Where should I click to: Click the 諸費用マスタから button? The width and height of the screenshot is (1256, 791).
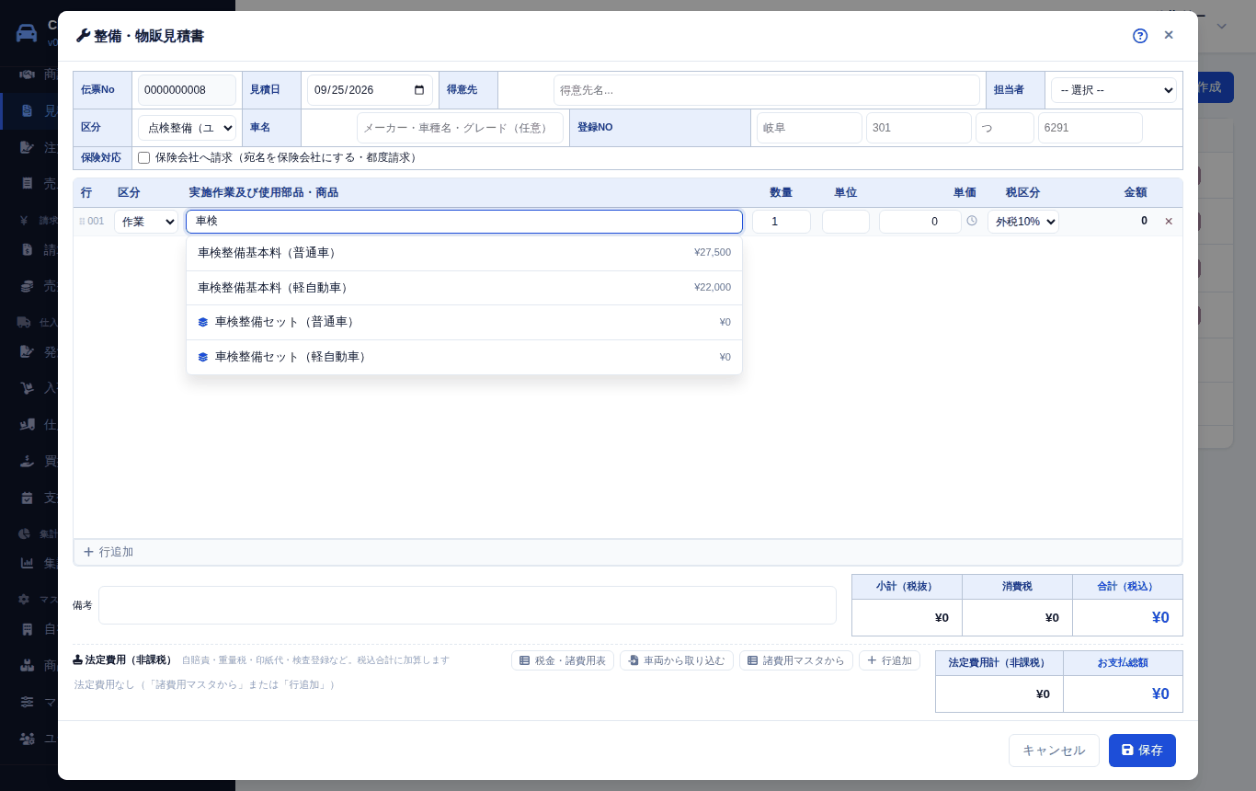796,660
